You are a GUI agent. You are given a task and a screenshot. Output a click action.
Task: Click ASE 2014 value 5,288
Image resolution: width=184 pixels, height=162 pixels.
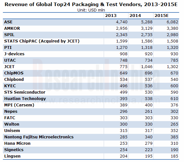pyautogui.click(x=147, y=22)
